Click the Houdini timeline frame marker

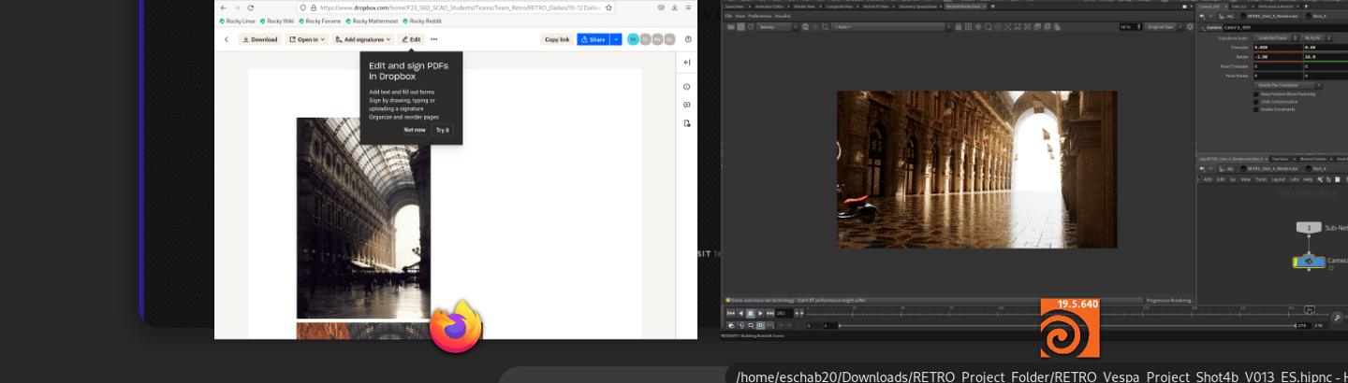click(1310, 308)
